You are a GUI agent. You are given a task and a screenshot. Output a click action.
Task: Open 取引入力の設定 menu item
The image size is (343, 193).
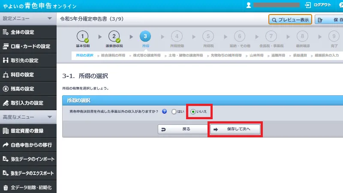click(28, 103)
